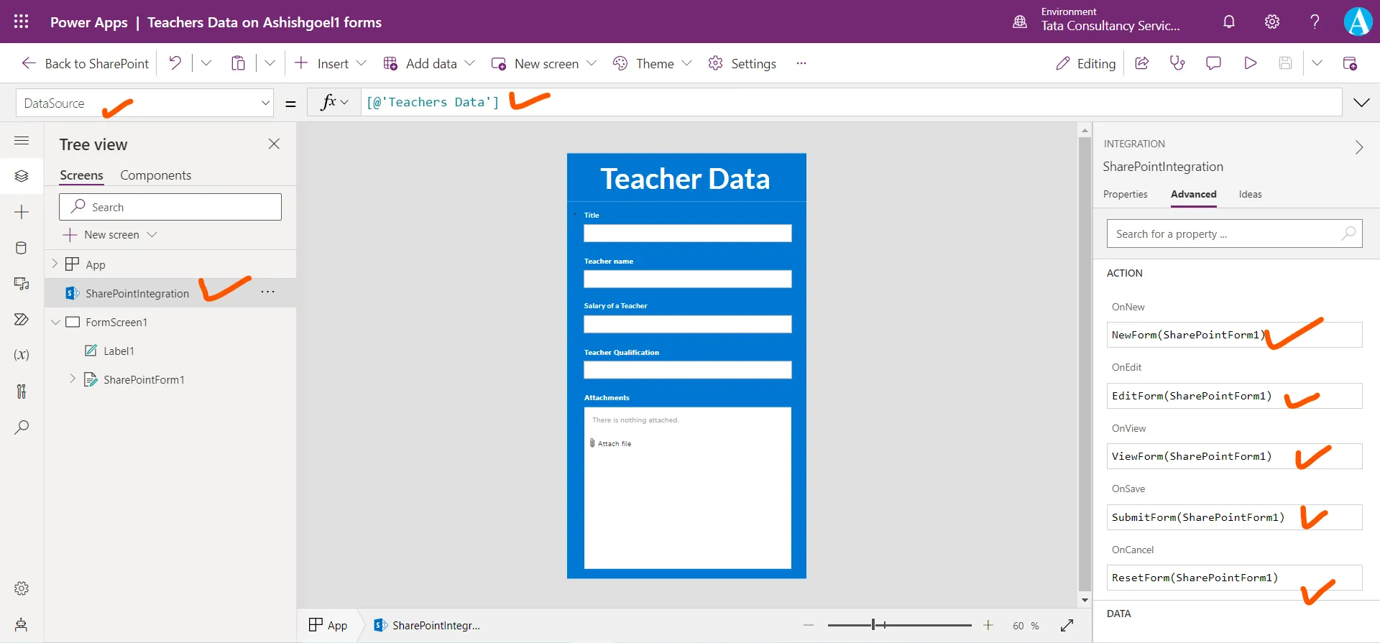Image resolution: width=1380 pixels, height=643 pixels.
Task: Click New screen in Tree view
Action: [x=110, y=235]
